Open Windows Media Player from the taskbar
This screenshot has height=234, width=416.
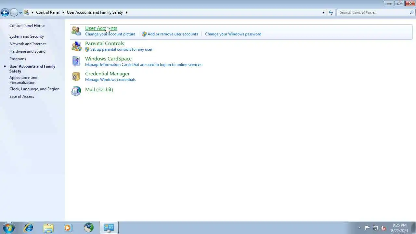68,227
